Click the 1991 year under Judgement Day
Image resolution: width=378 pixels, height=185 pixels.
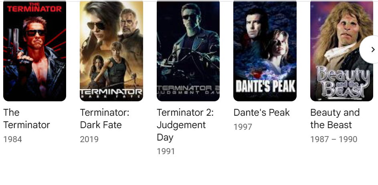point(166,151)
